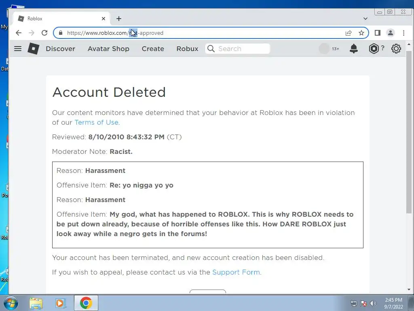The height and width of the screenshot is (311, 414).
Task: Reload the Roblox page
Action: pyautogui.click(x=44, y=33)
